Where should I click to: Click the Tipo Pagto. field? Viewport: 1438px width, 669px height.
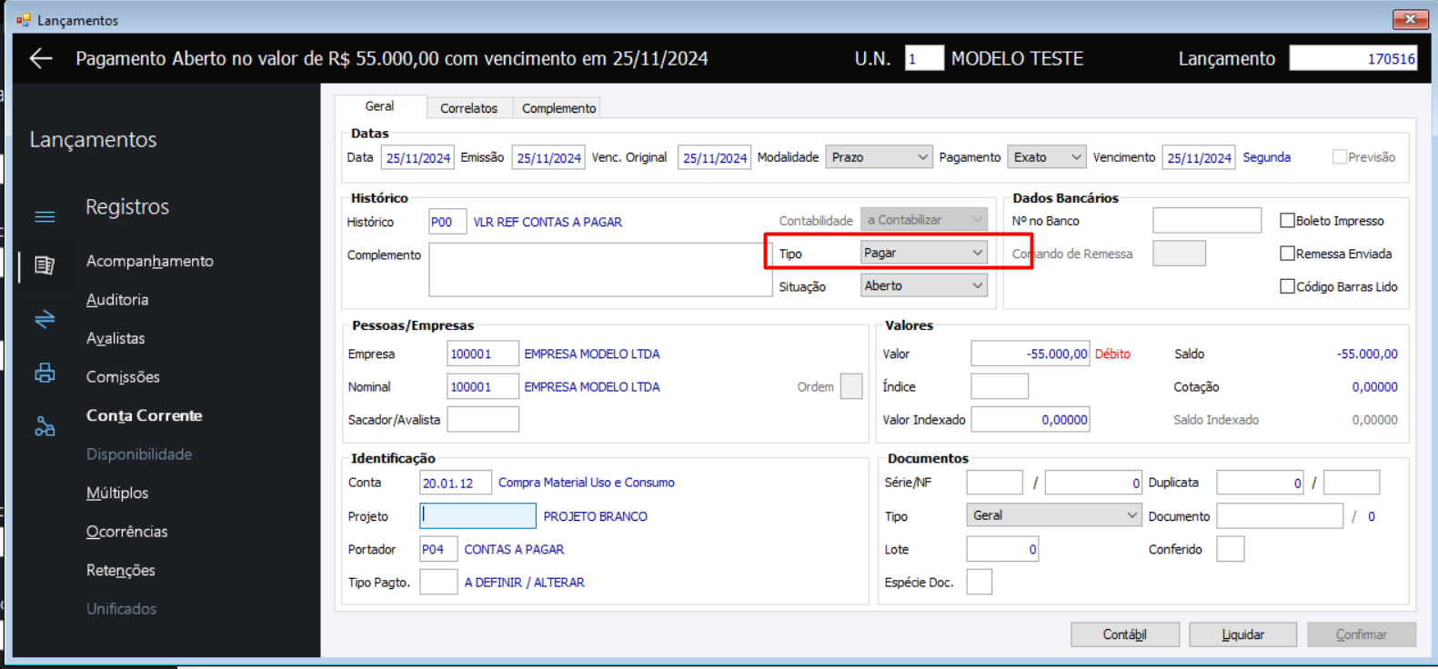tap(438, 582)
